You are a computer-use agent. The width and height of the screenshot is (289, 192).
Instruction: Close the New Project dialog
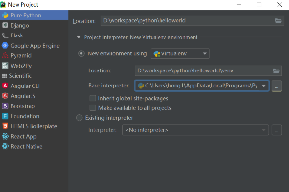click(279, 5)
